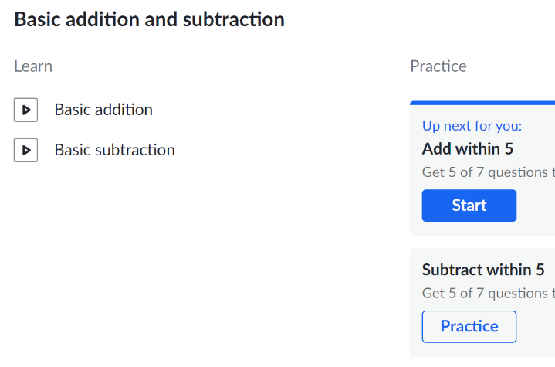Viewport: 555px width, 367px height.
Task: Click the gap between the two practice cards
Action: pyautogui.click(x=482, y=242)
